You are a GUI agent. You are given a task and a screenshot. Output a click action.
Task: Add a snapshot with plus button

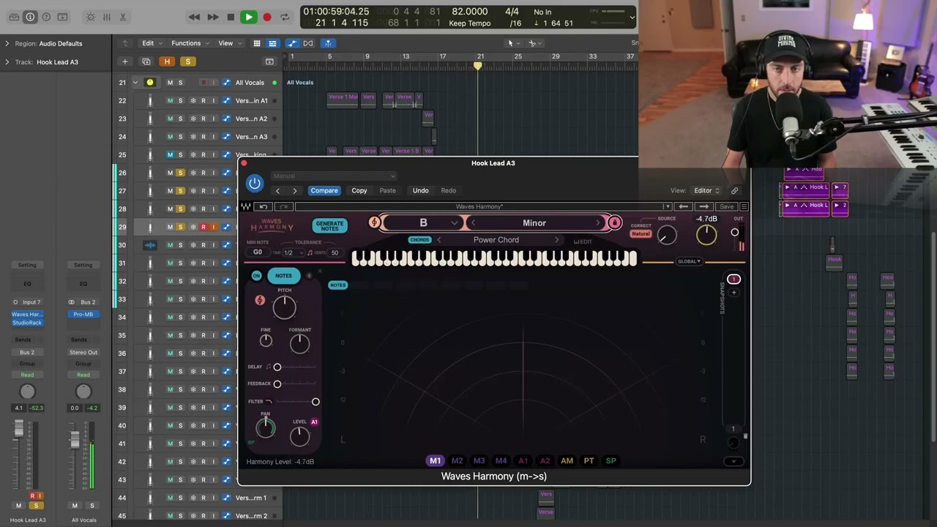pyautogui.click(x=734, y=293)
